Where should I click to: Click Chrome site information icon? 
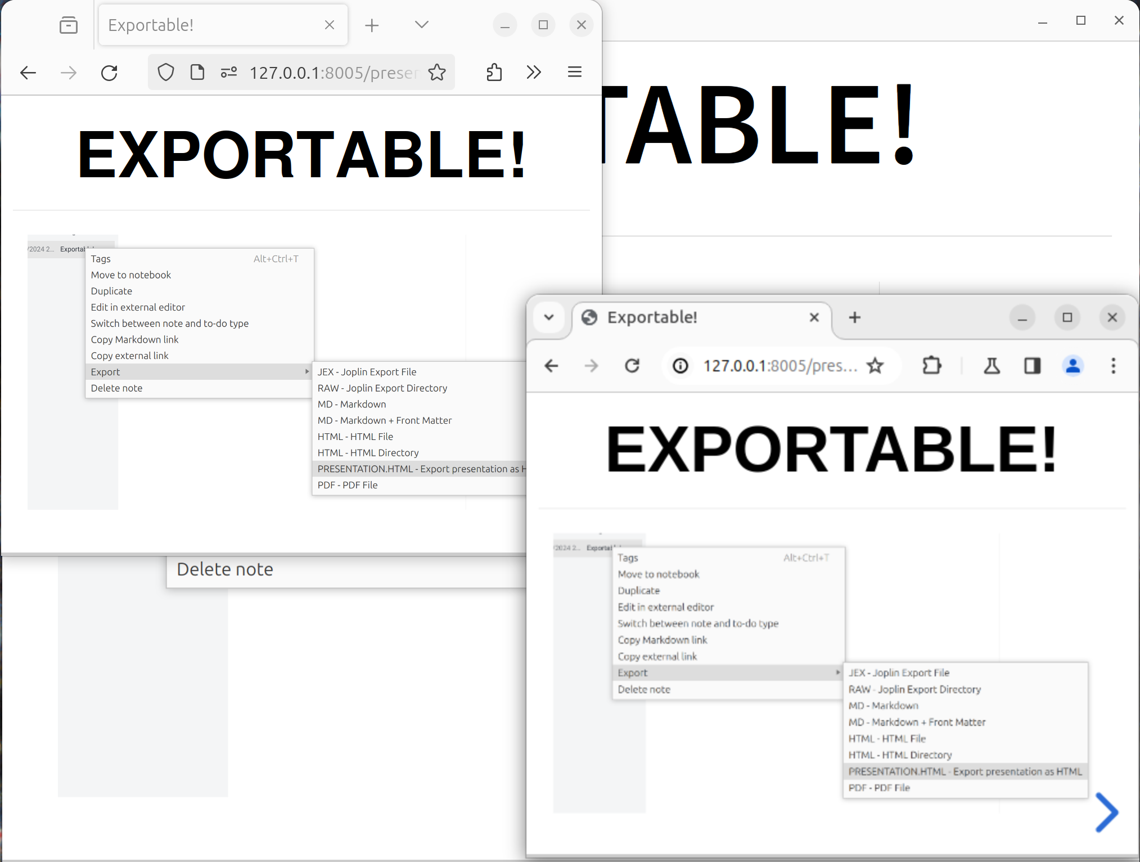coord(681,366)
